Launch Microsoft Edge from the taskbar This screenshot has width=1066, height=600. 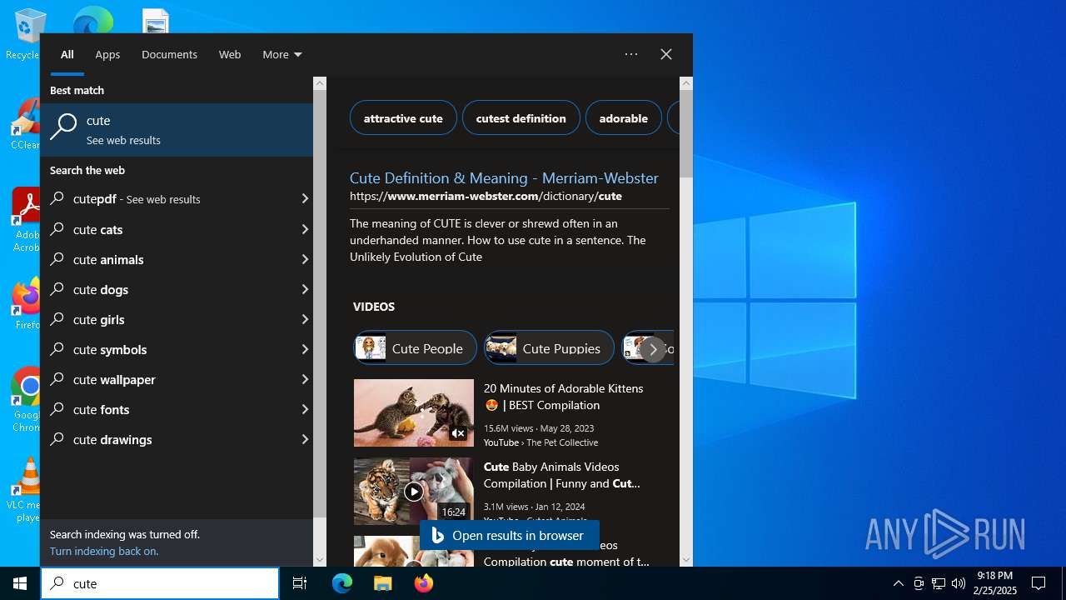click(342, 583)
